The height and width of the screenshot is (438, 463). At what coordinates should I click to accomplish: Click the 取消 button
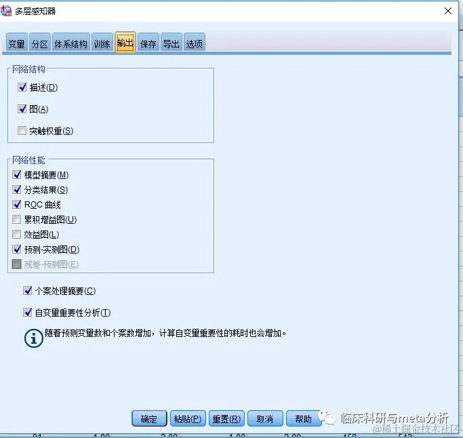(265, 418)
